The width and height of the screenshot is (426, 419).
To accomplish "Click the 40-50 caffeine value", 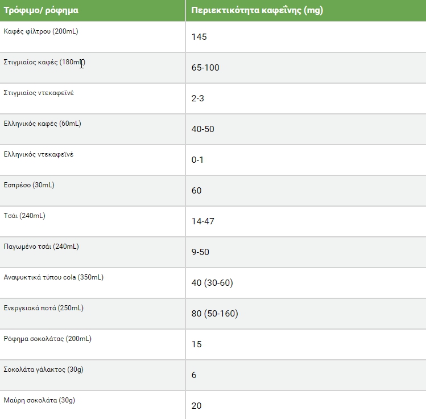I will point(203,129).
